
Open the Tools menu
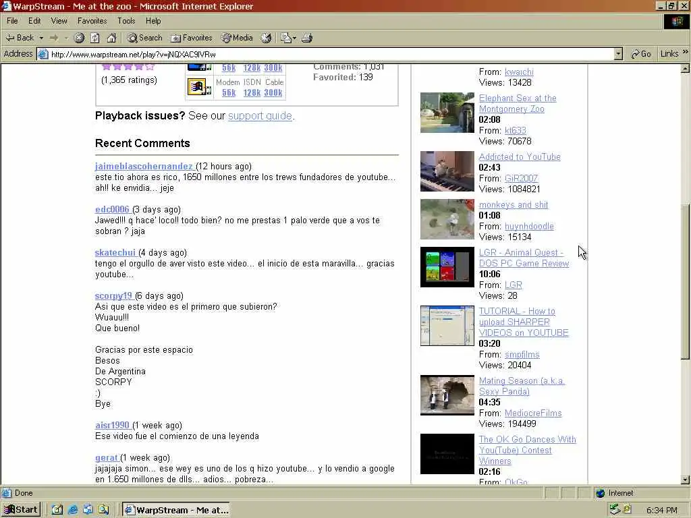(126, 21)
